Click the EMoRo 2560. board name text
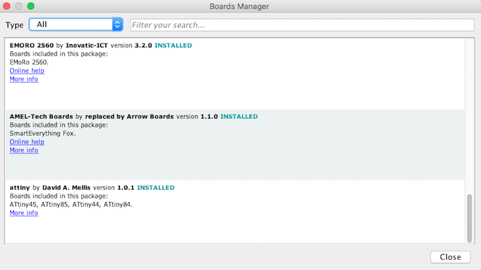The width and height of the screenshot is (481, 270). (29, 62)
